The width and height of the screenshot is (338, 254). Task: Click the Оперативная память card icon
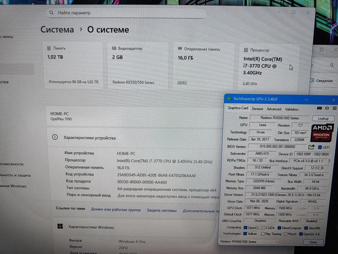coord(180,49)
